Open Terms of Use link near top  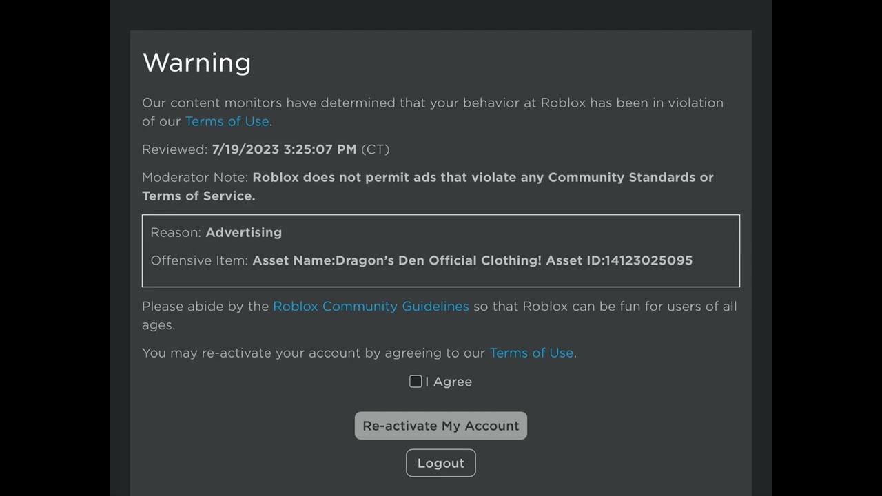click(x=227, y=121)
